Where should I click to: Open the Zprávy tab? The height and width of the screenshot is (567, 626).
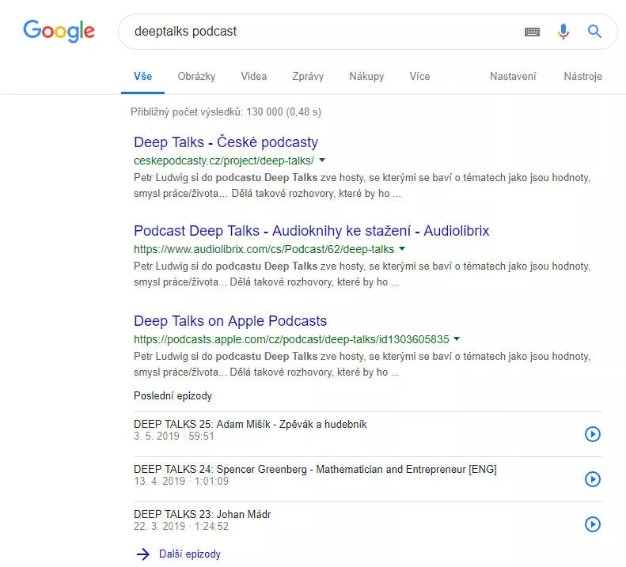pos(308,76)
